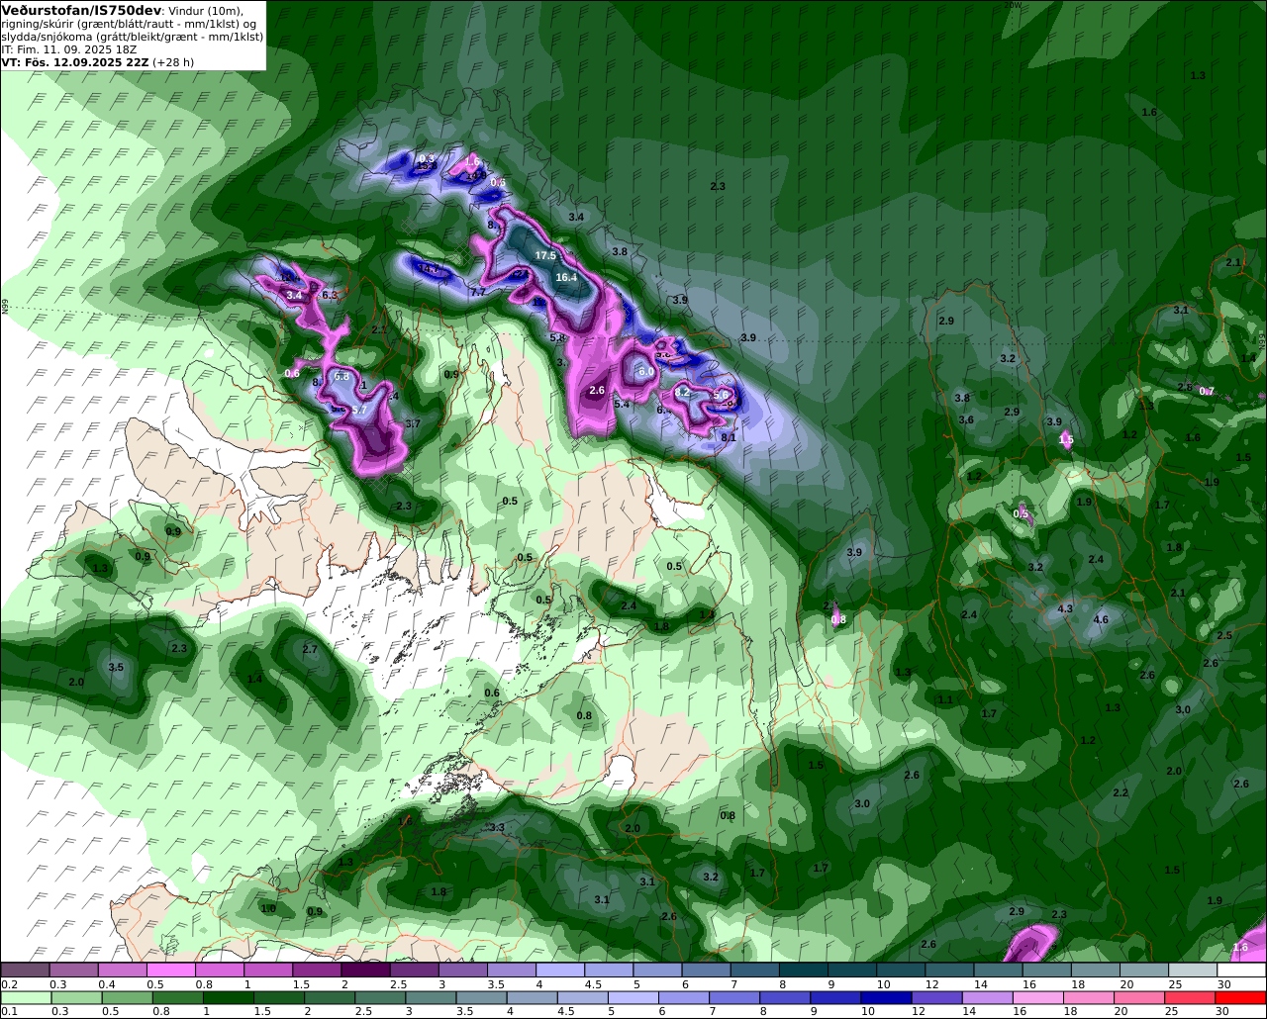Select the 0.1 pale green rain legend swatch
Image resolution: width=1267 pixels, height=1019 pixels.
26,998
